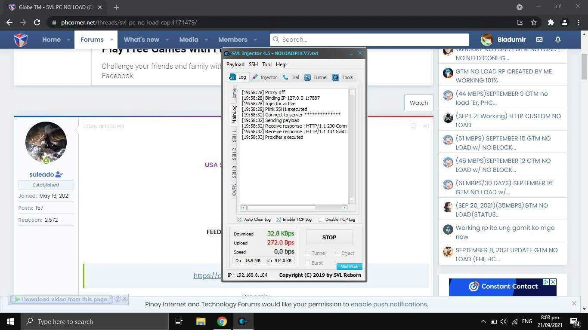Open the SSH menu in SVL Injector
Image resolution: width=588 pixels, height=330 pixels.
tap(253, 64)
